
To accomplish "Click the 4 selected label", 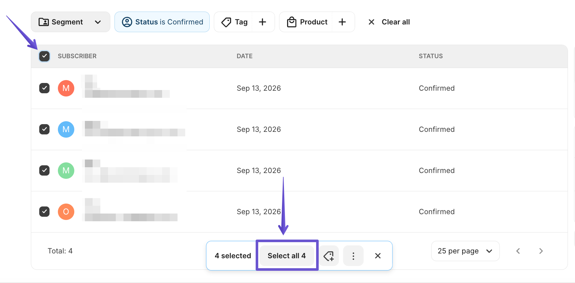I will click(x=233, y=256).
